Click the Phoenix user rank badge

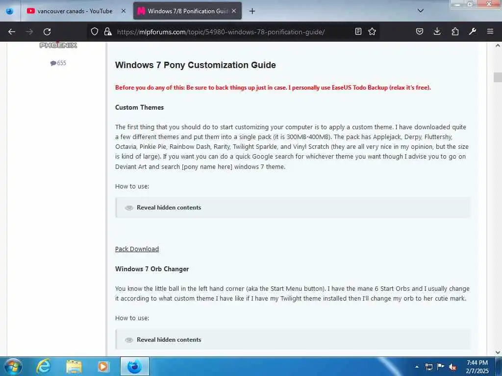[58, 45]
